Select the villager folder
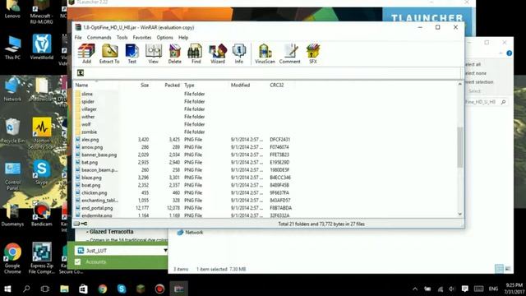 click(89, 109)
